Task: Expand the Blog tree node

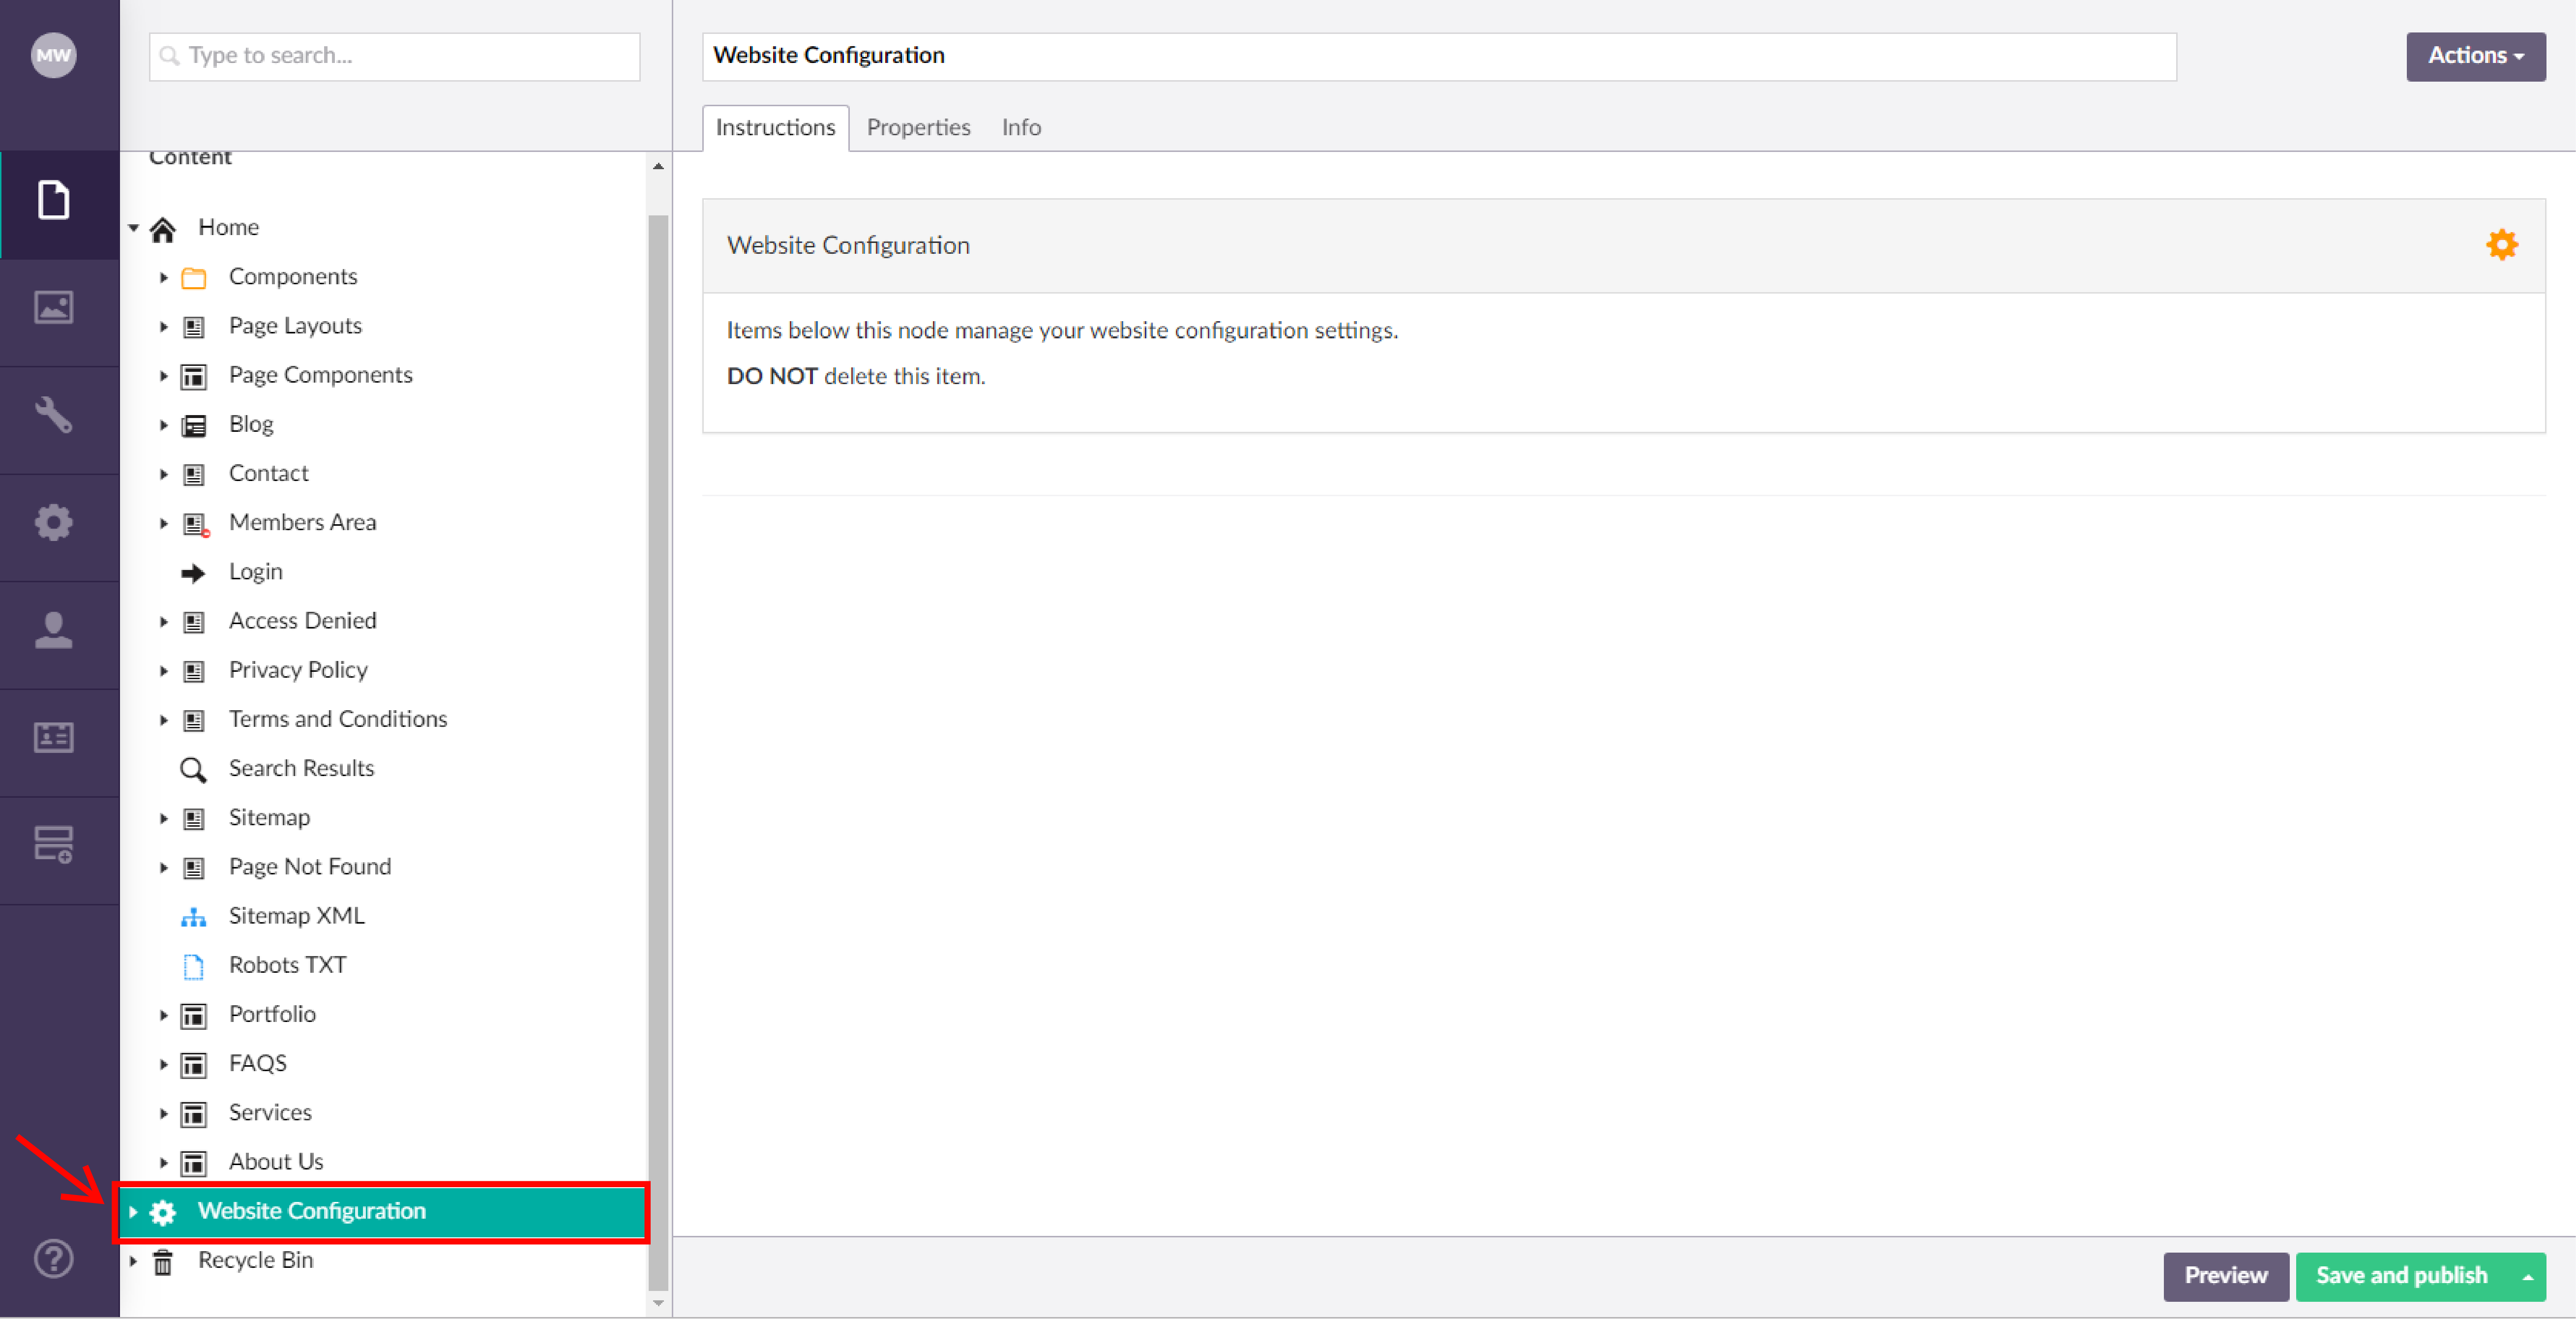Action: [x=164, y=425]
